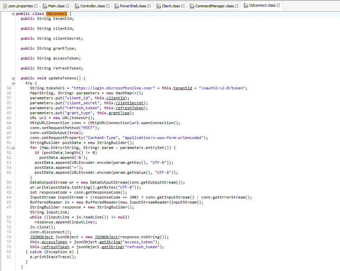
Task: Click the highlighted Odconnect class name
Action: click(x=56, y=14)
